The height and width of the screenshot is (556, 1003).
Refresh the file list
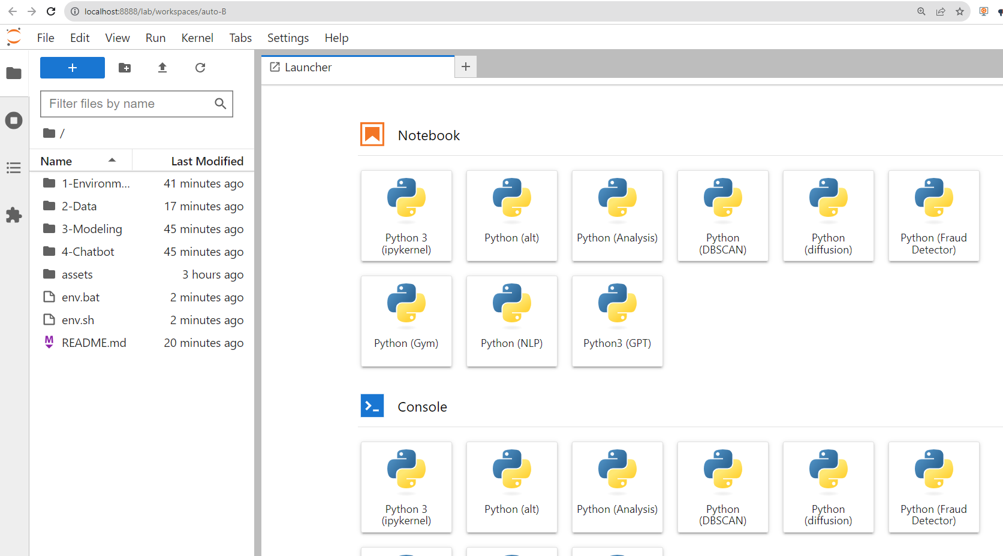pos(200,68)
